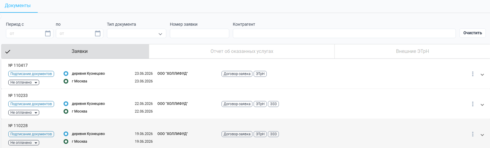Click ООО "ХОЛЛИФУД" in order 110228

click(x=173, y=134)
